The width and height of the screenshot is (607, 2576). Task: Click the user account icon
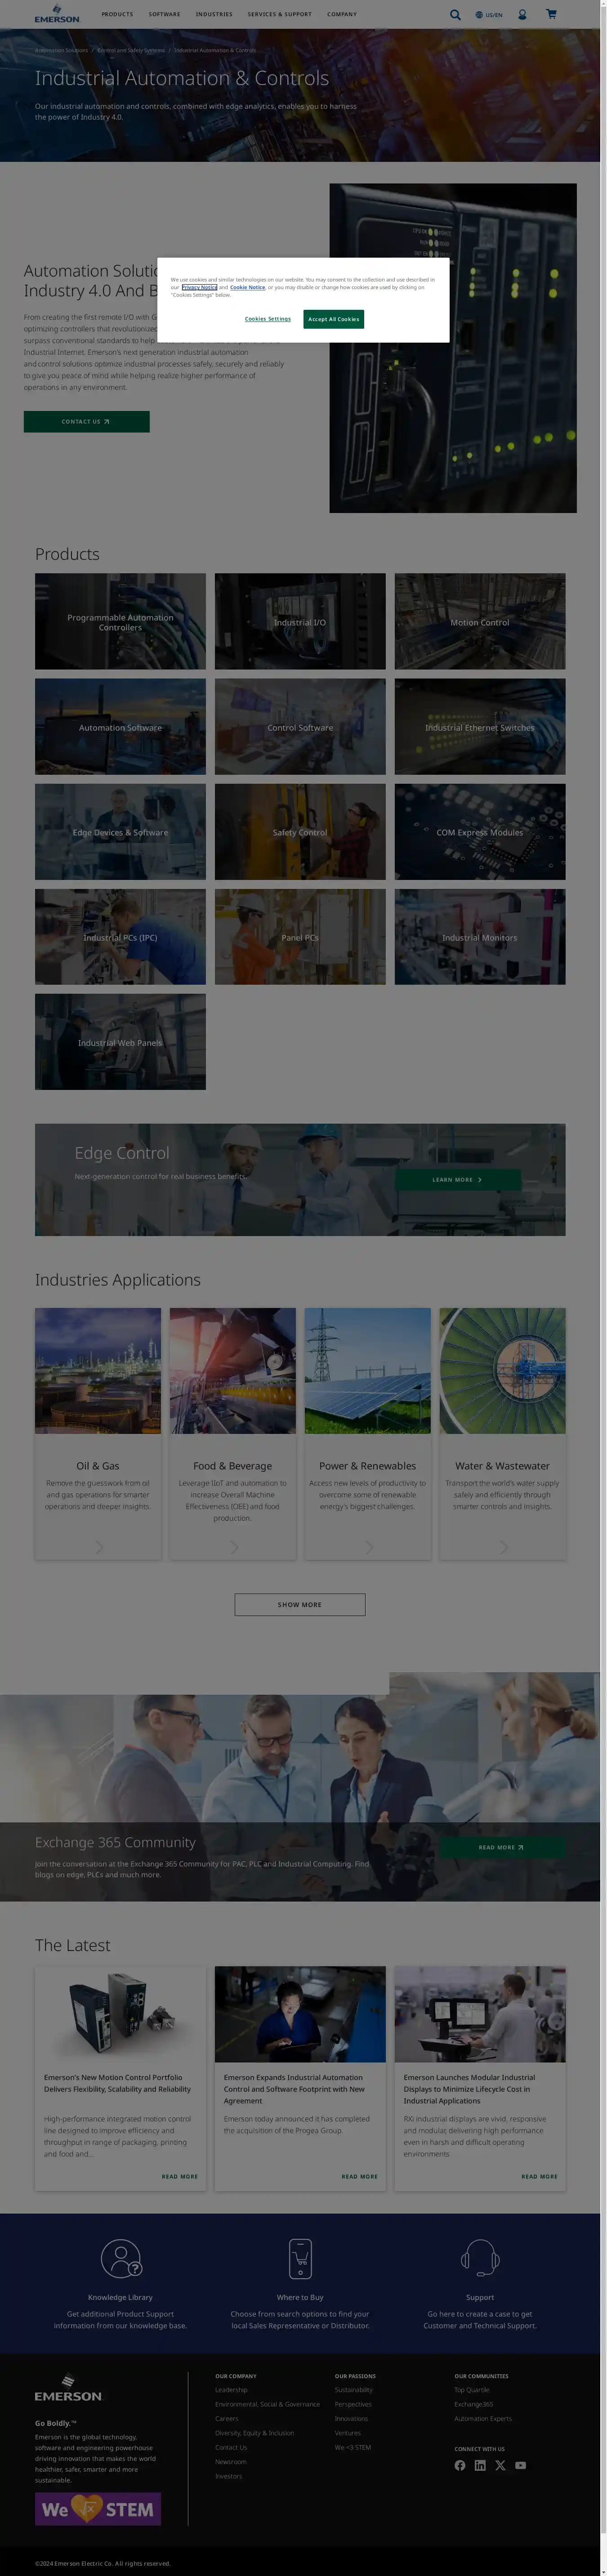pyautogui.click(x=522, y=15)
